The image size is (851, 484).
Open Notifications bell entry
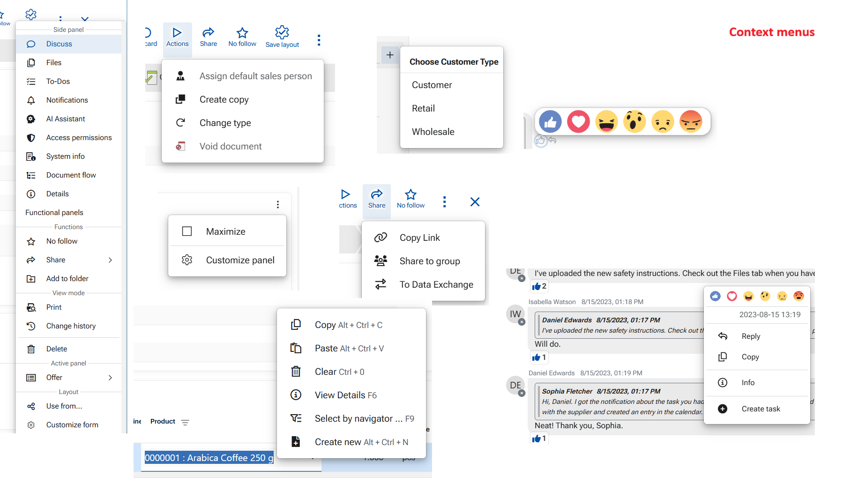(68, 100)
